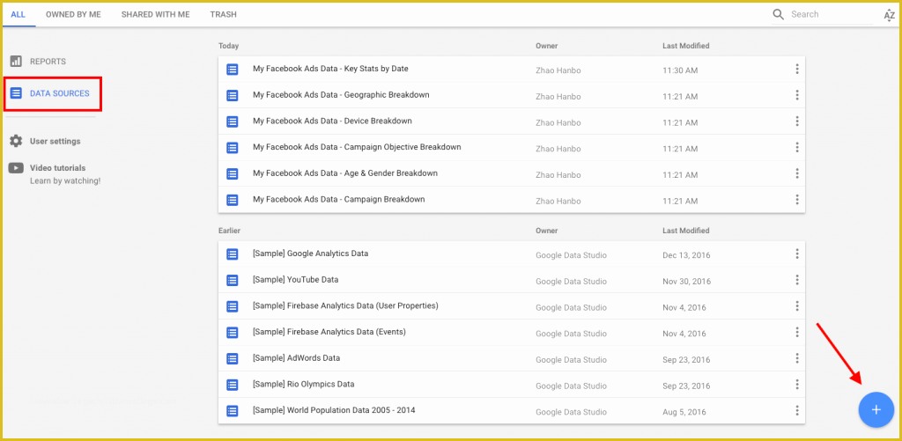Open more options for YouTube Data
This screenshot has width=902, height=441.
click(796, 280)
